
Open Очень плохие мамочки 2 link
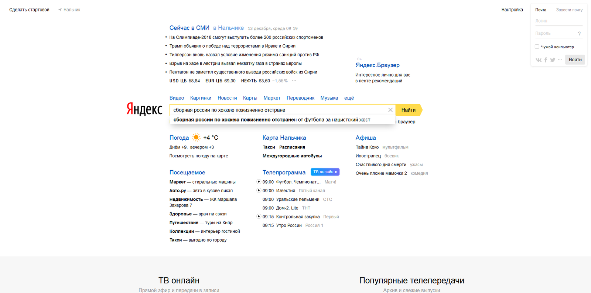381,173
